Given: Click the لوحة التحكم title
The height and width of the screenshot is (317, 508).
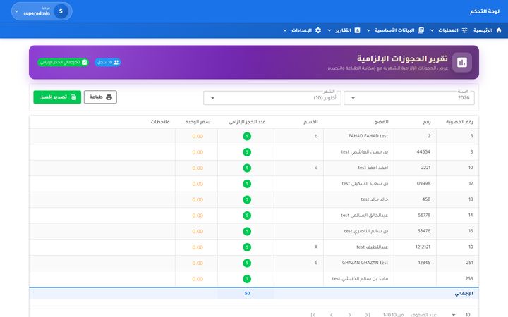Looking at the screenshot, I should point(485,11).
